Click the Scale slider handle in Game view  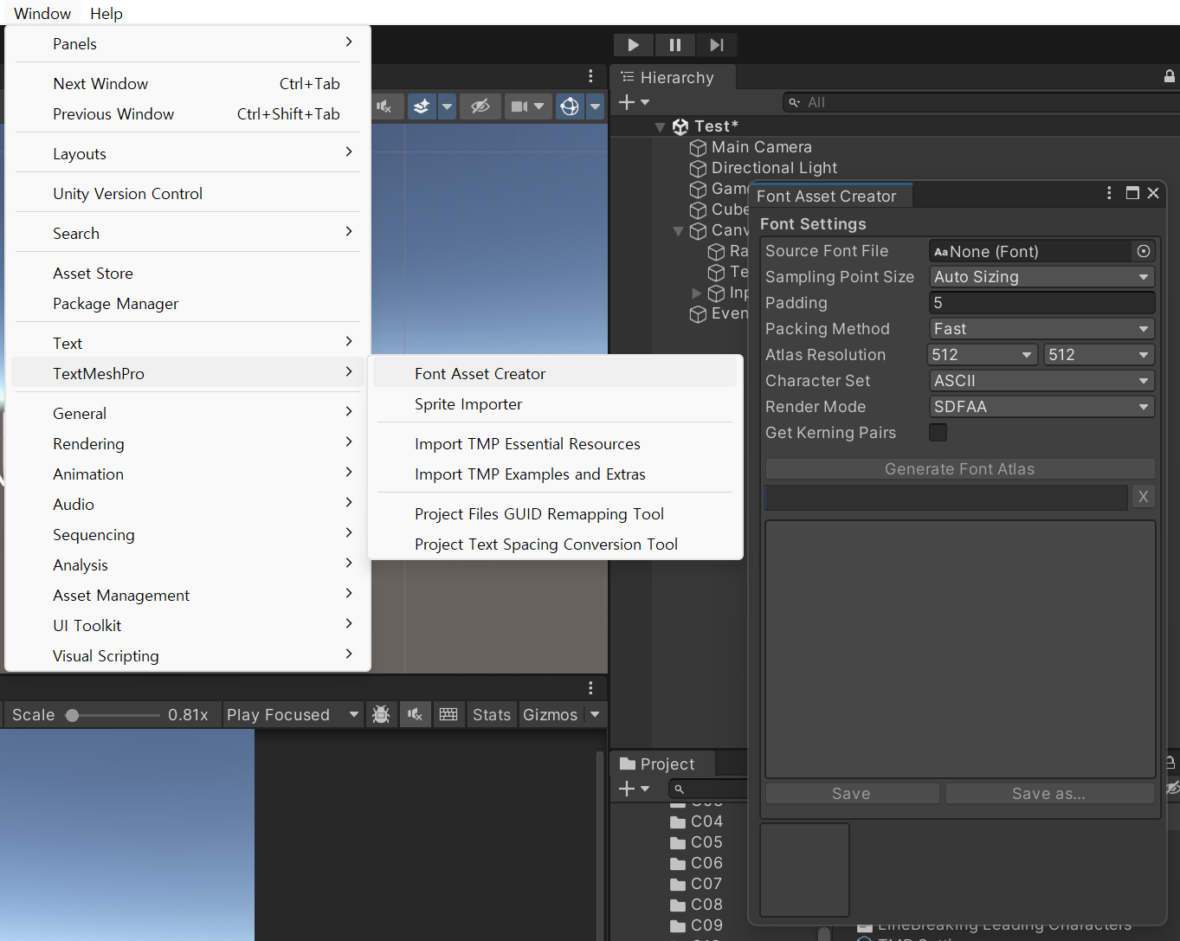[73, 715]
